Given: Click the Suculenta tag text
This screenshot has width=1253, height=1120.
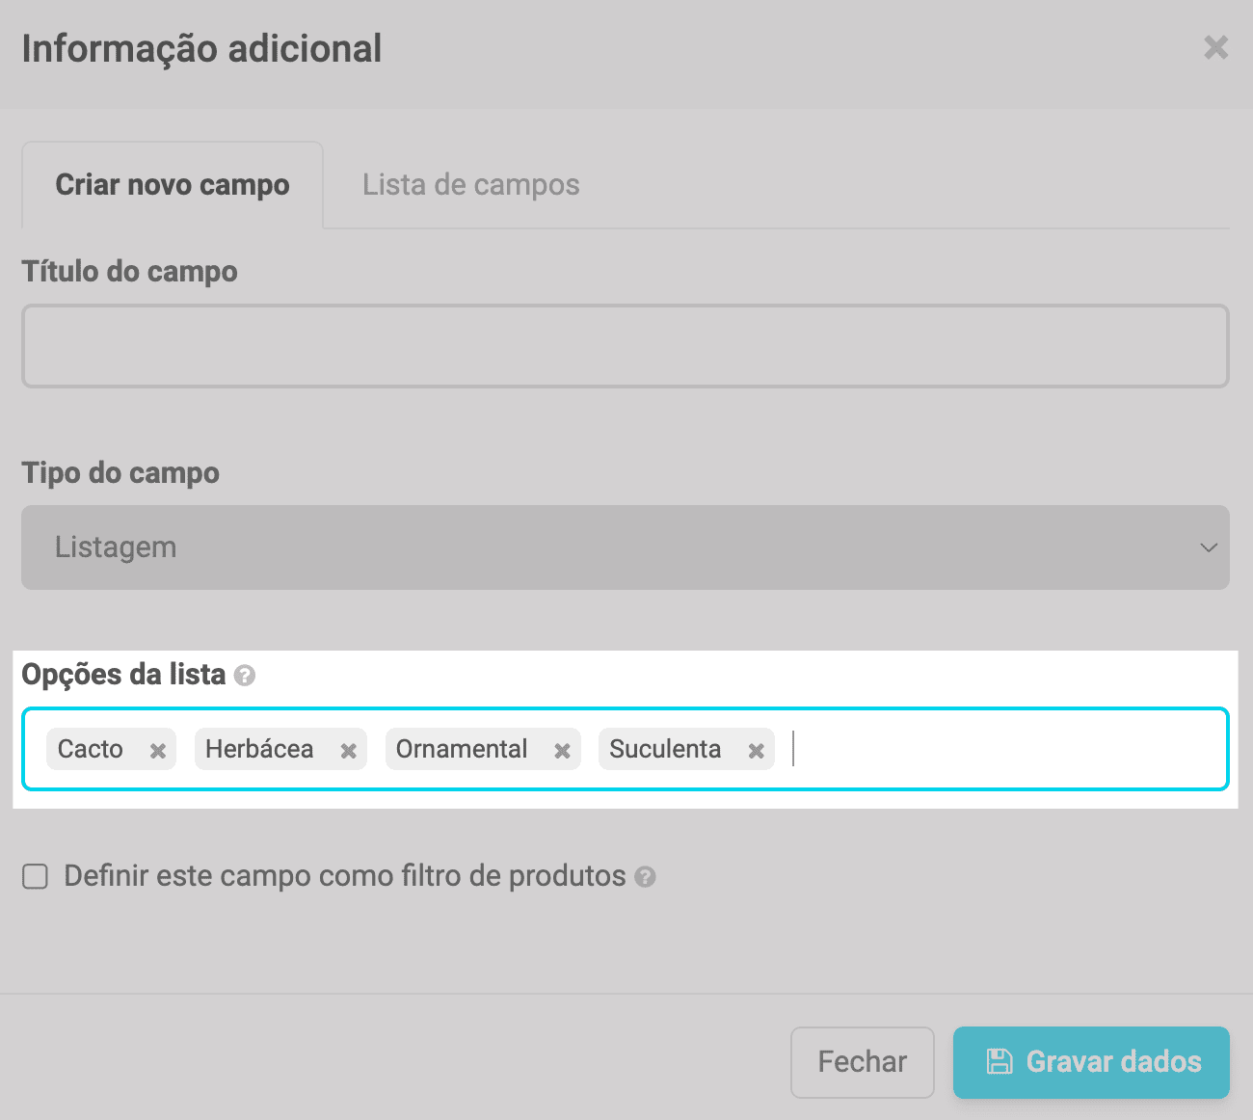Looking at the screenshot, I should (x=665, y=749).
